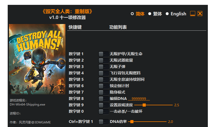Click the v1.0 十一项修改器 subtitle
The width and height of the screenshot is (214, 127).
67,17
